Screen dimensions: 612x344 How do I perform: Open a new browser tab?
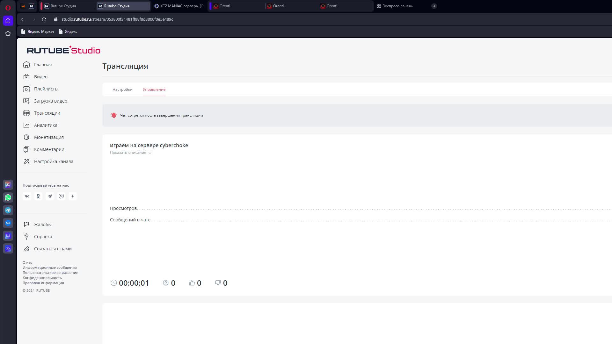(x=434, y=6)
